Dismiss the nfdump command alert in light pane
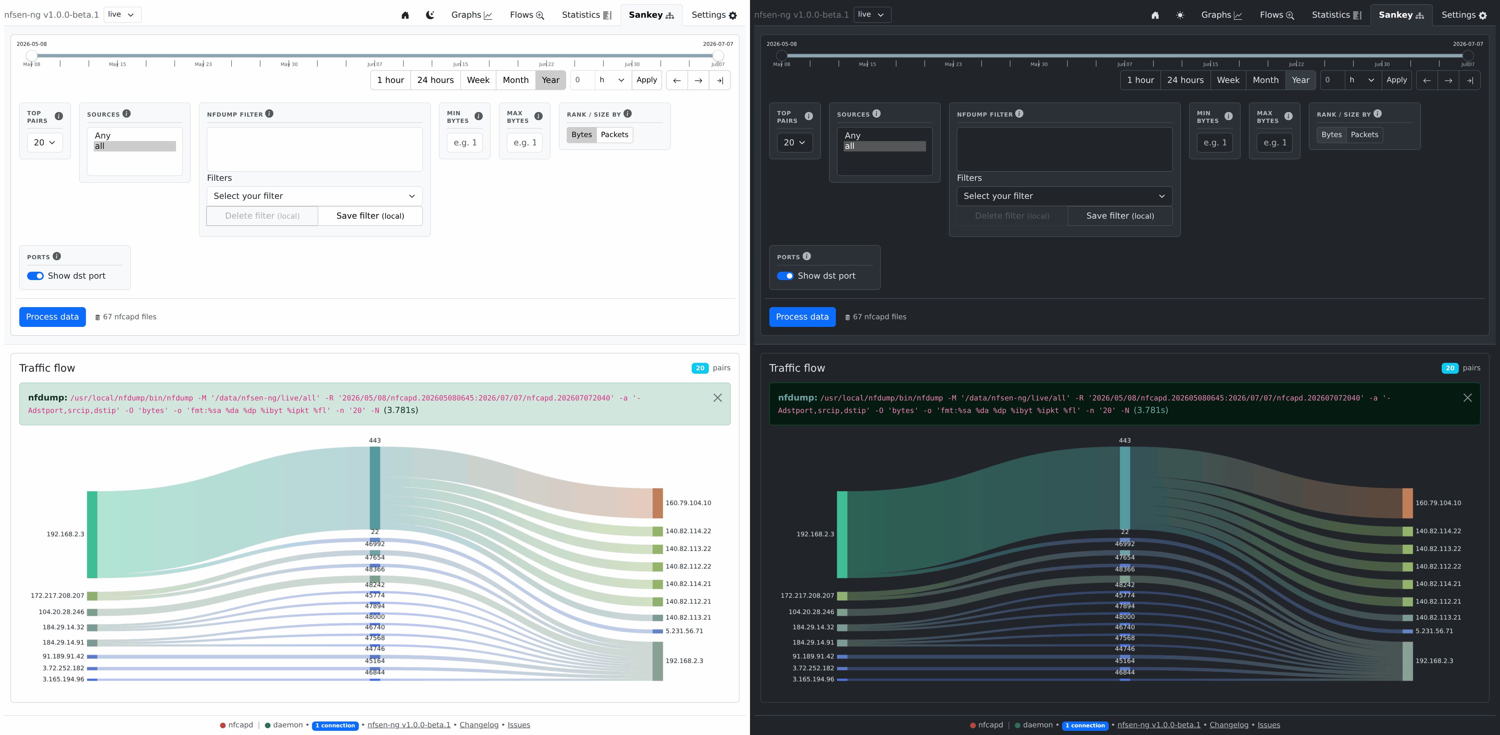Screen dimensions: 1500x735 point(717,397)
